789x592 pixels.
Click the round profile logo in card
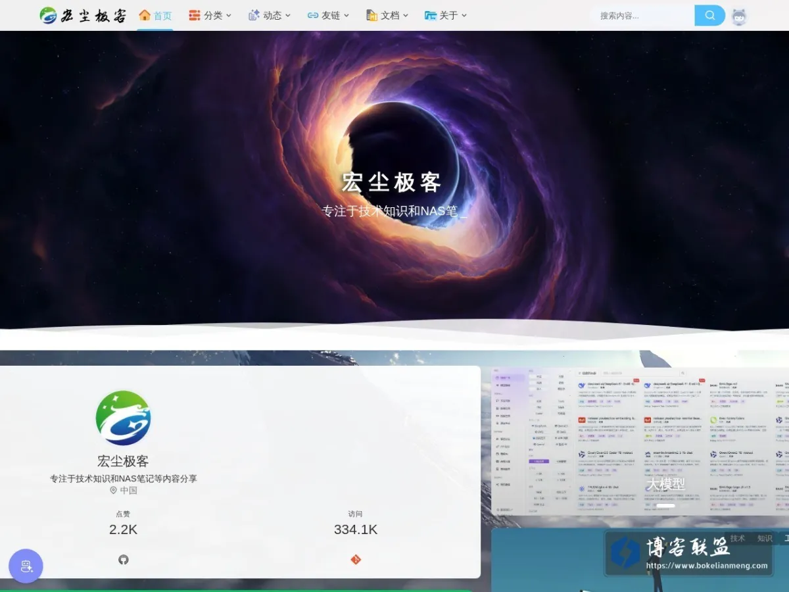point(123,418)
